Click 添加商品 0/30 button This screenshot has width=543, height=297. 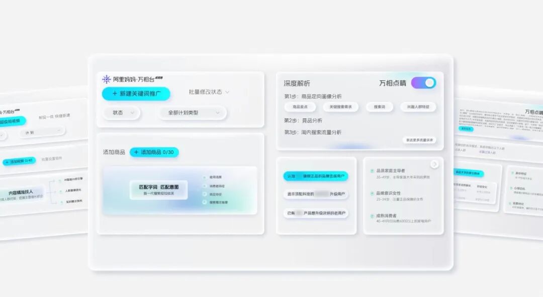(x=154, y=152)
